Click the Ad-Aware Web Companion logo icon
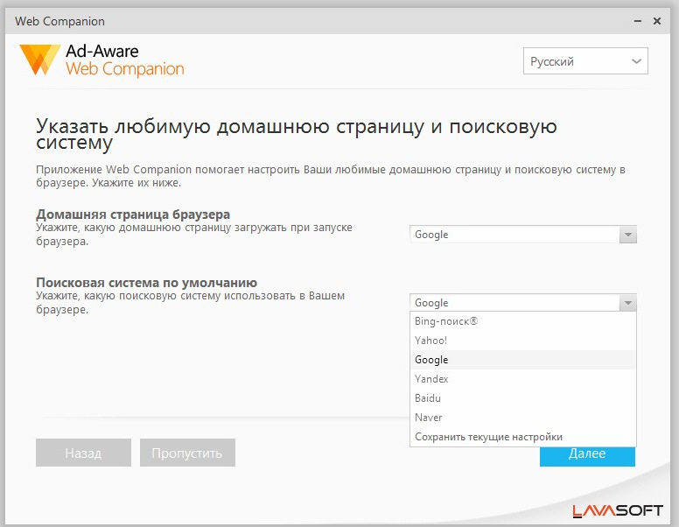This screenshot has height=527, width=679. click(39, 59)
